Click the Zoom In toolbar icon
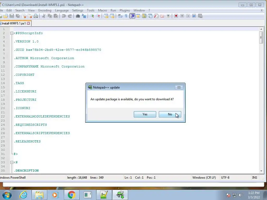 tap(92, 16)
